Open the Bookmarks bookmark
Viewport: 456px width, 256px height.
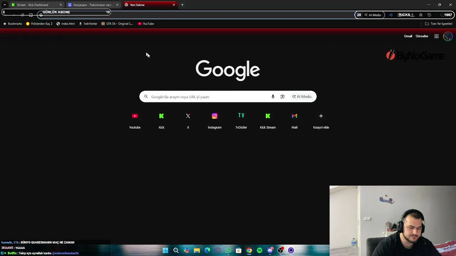tap(12, 24)
